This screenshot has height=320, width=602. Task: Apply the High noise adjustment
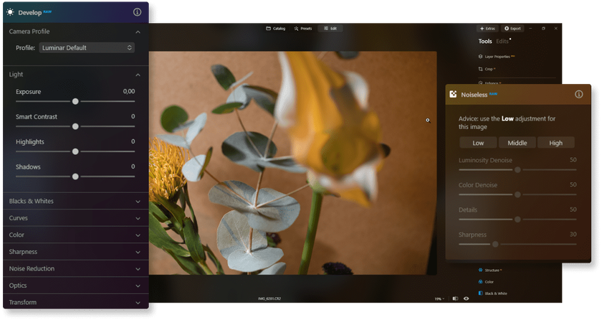[556, 143]
